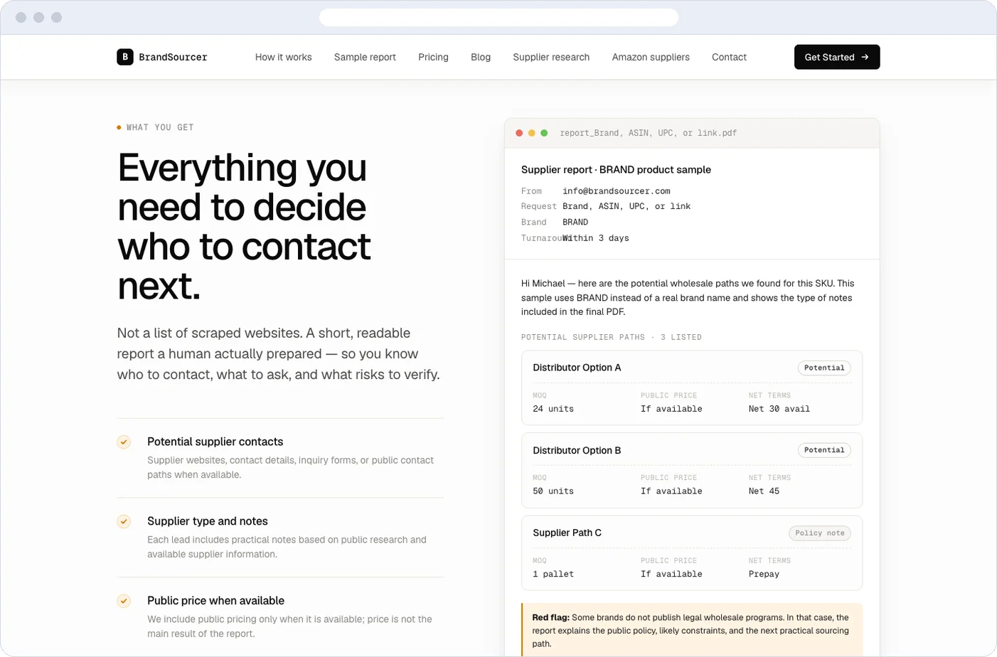The width and height of the screenshot is (997, 657).
Task: Click the BrandSourcer B logo icon
Action: 125,57
